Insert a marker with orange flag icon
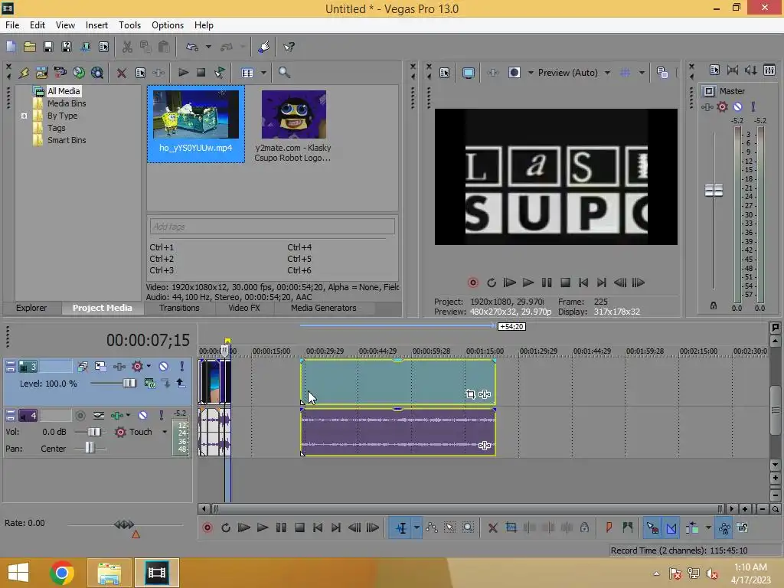 click(x=609, y=528)
